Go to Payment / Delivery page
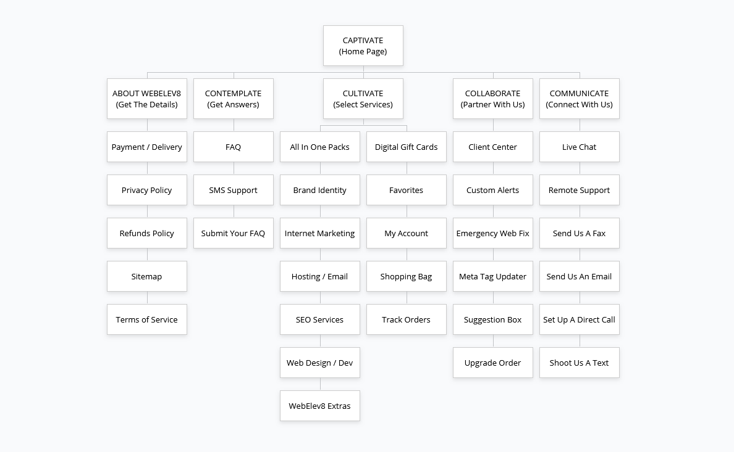This screenshot has width=734, height=452. click(x=146, y=147)
